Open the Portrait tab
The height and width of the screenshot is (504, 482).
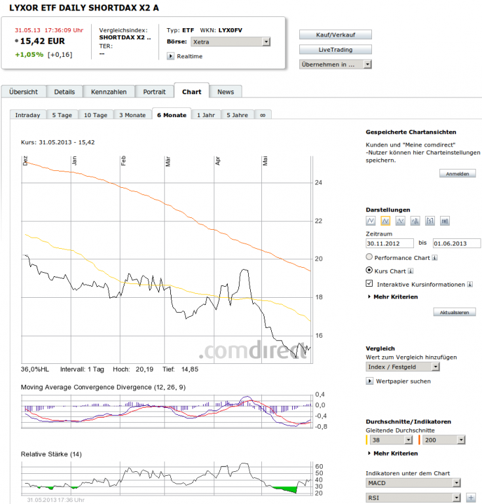tap(155, 92)
